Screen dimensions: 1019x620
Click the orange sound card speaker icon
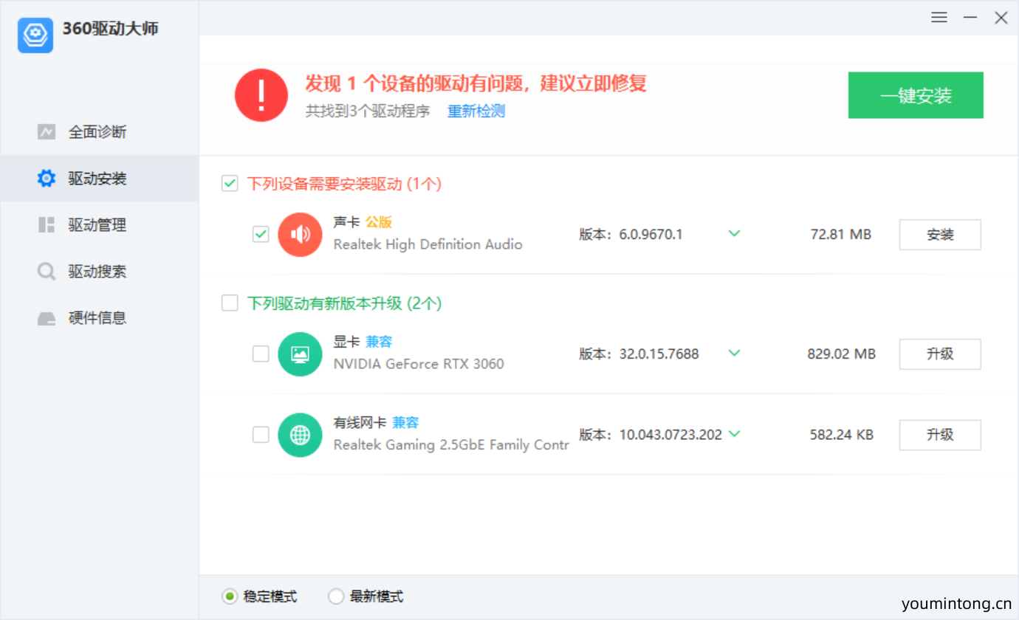pyautogui.click(x=300, y=235)
